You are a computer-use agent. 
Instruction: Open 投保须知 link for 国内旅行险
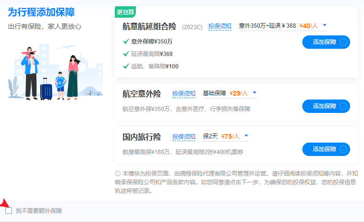click(184, 137)
